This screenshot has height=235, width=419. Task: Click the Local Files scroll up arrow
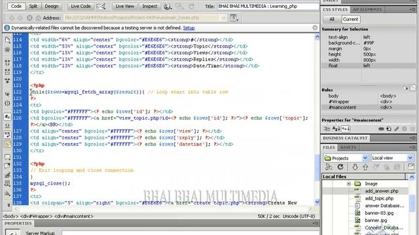[412, 177]
